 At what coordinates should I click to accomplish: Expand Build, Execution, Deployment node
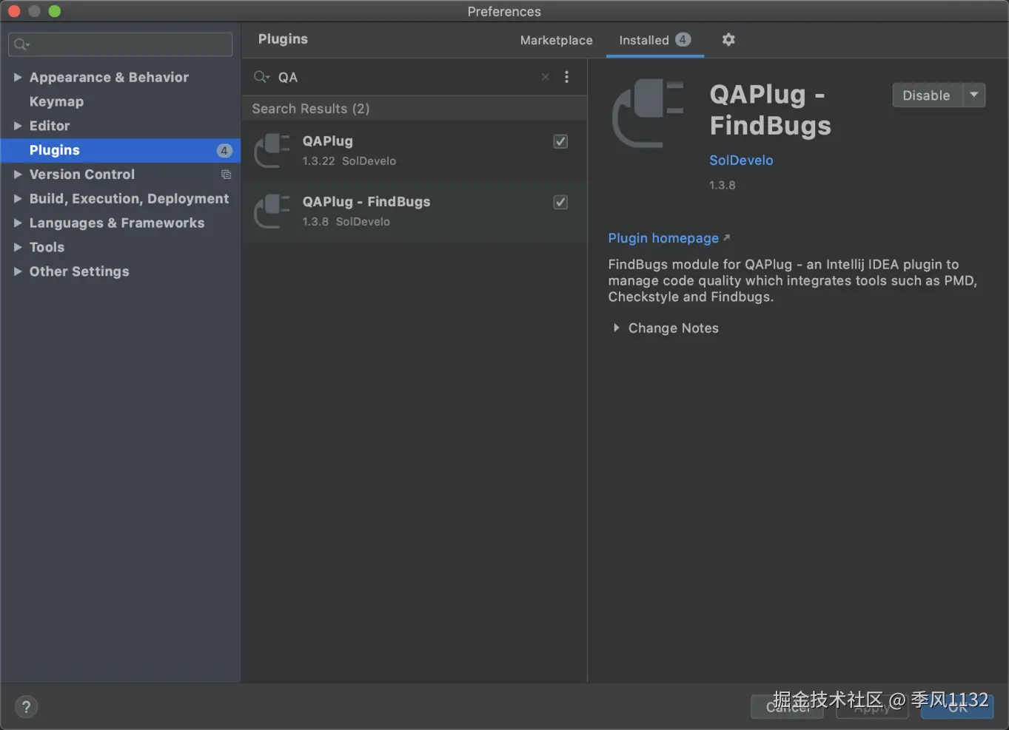tap(18, 198)
